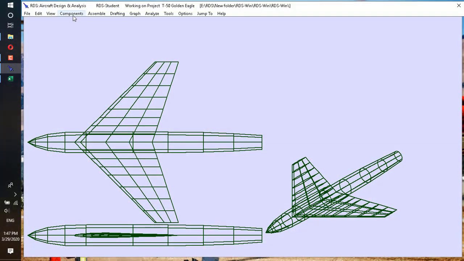Select the RDS taskbar icon
Screen dimensions: 464x261
[x=11, y=68]
